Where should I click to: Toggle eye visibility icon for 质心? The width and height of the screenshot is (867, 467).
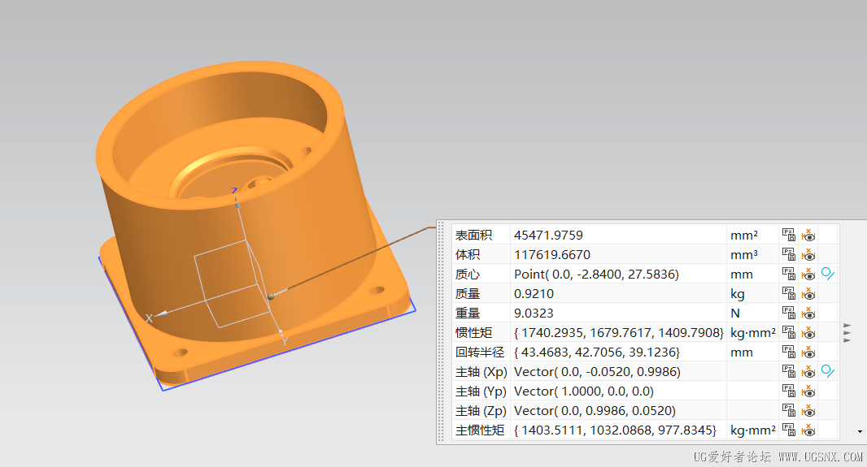pyautogui.click(x=808, y=274)
